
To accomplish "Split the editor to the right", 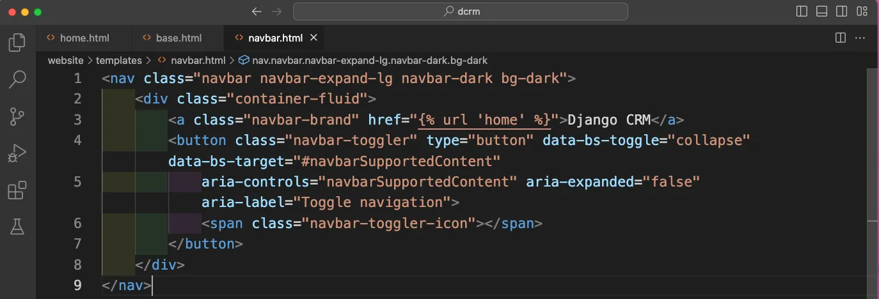I will (x=841, y=38).
